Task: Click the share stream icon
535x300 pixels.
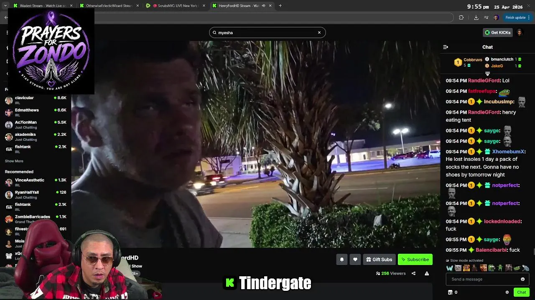Action: click(413, 273)
